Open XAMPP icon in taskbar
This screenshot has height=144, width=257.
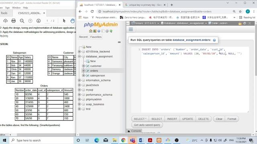[x=159, y=140]
